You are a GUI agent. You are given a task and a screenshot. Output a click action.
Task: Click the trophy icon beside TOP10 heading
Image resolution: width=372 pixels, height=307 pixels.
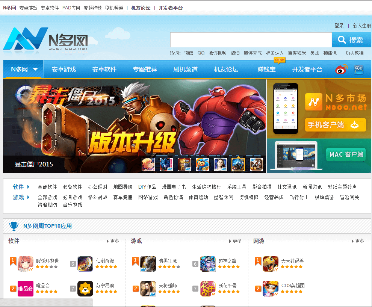point(14,226)
